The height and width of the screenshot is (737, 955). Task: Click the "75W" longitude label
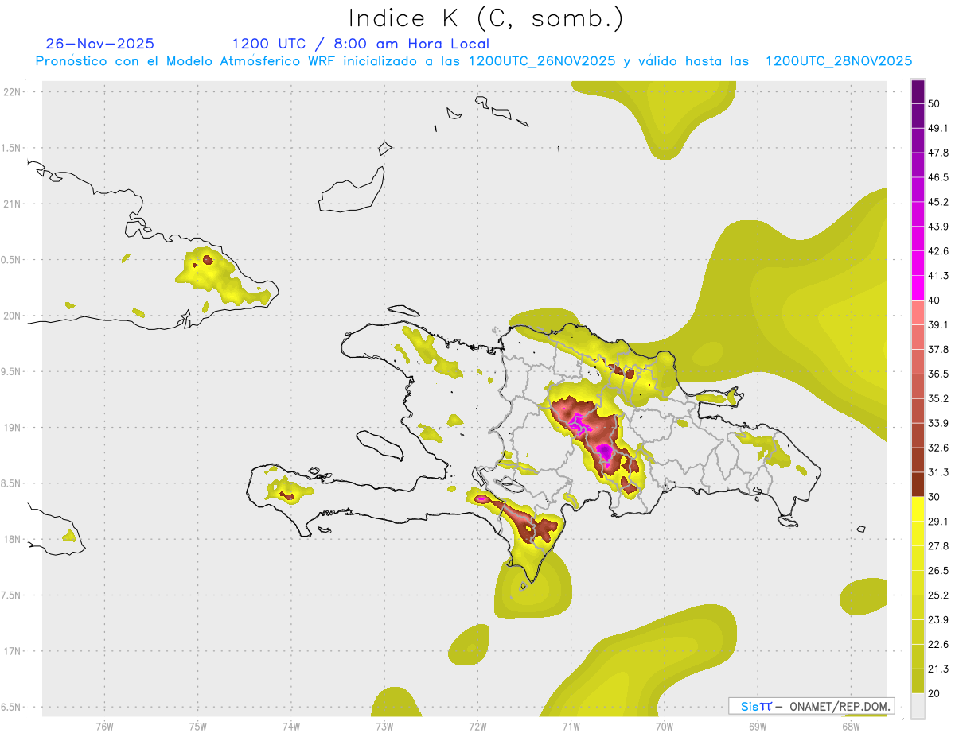tap(197, 726)
